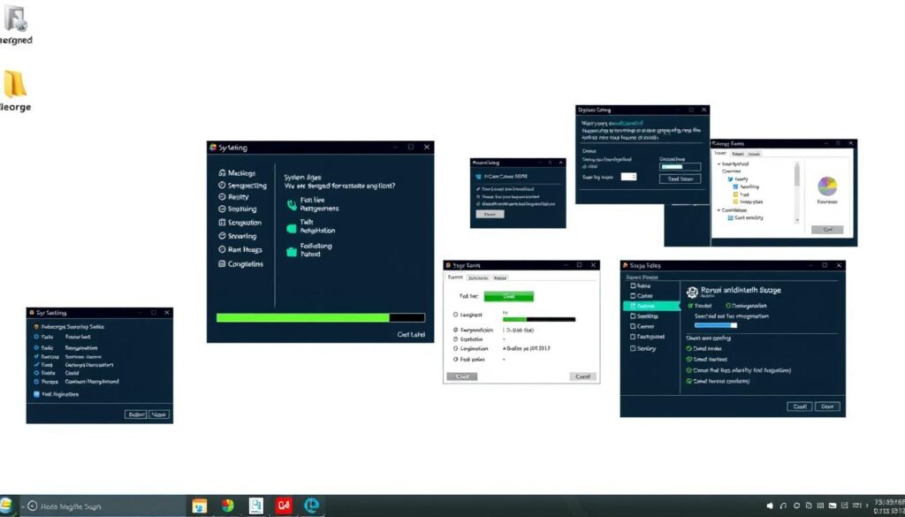Image resolution: width=905 pixels, height=517 pixels.
Task: Open the file explorer icon on the taskbar
Action: [x=199, y=506]
